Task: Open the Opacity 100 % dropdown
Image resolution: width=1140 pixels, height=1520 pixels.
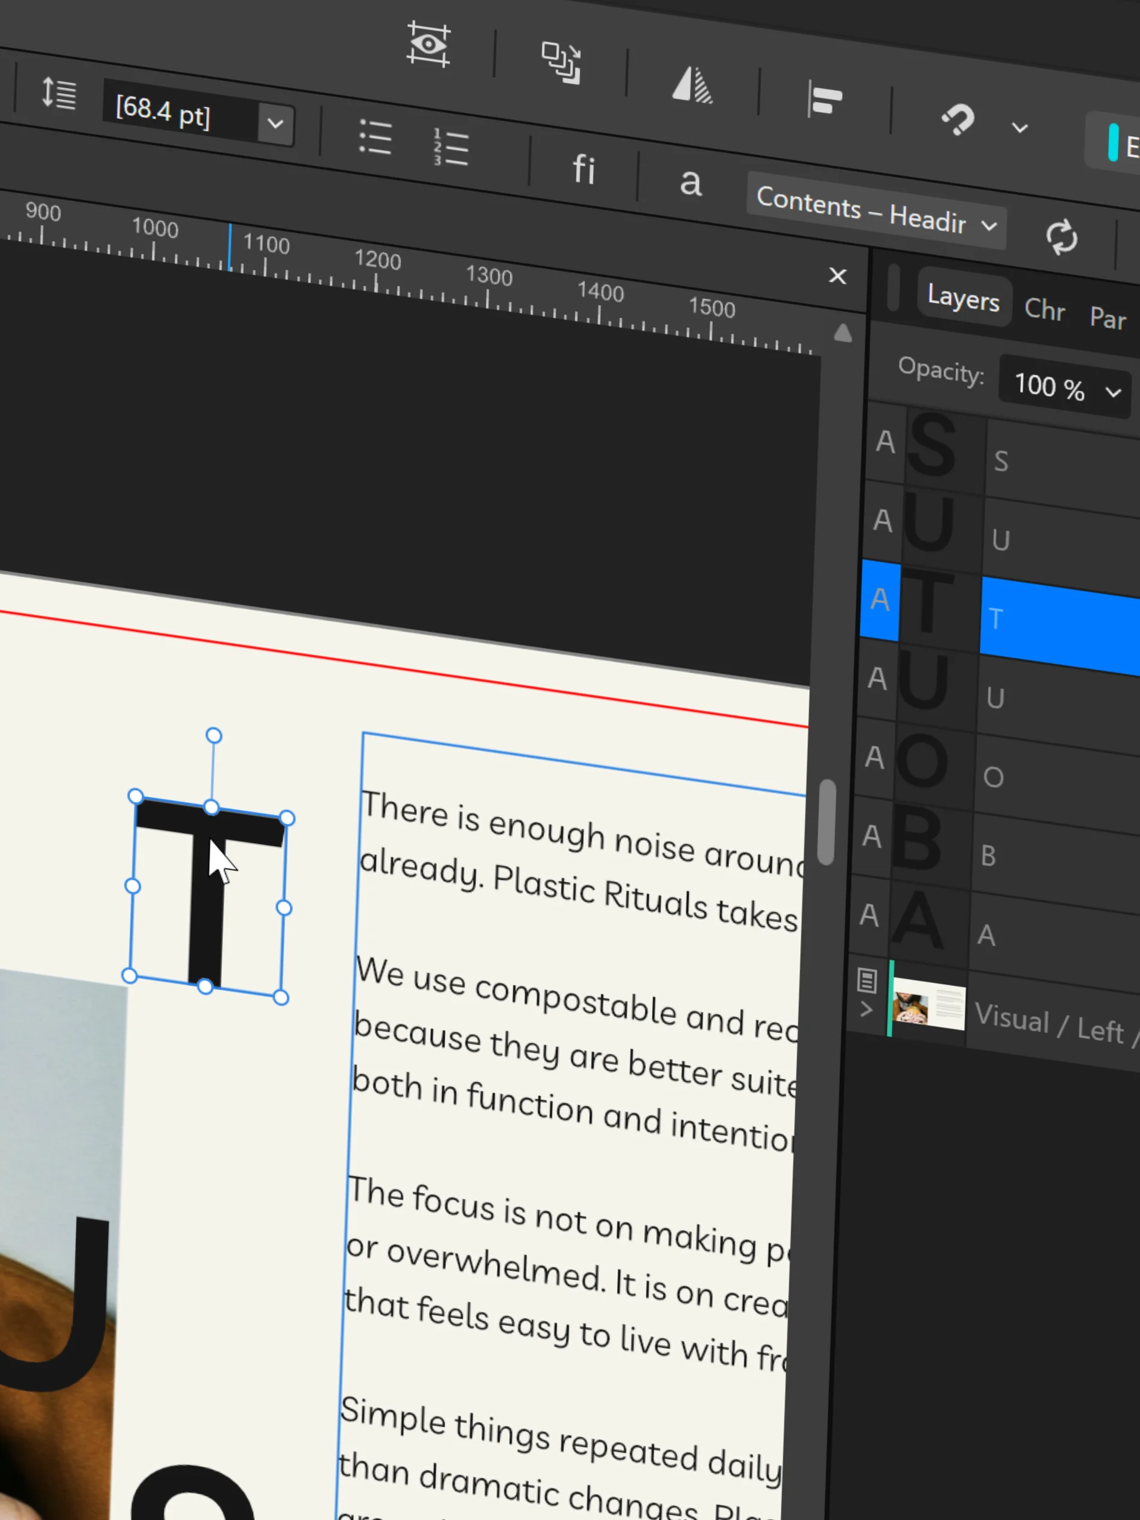Action: click(x=1065, y=388)
